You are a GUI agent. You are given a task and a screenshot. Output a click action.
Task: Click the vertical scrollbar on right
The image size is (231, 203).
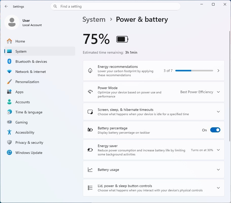[230, 86]
